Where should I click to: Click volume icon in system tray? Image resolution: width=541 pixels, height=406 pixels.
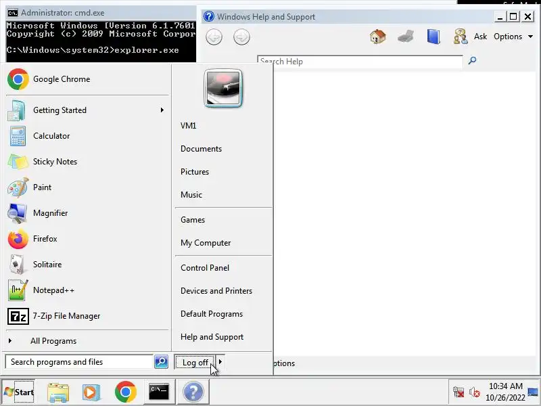(x=475, y=392)
